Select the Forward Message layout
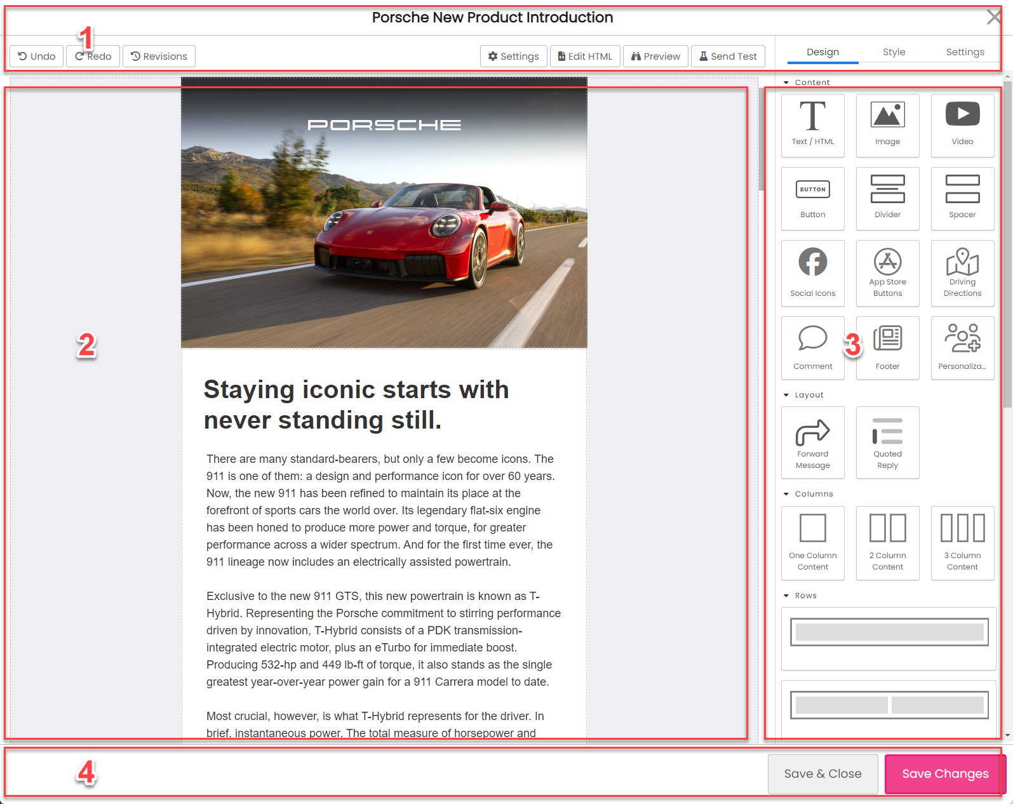1013x807 pixels. [x=812, y=443]
